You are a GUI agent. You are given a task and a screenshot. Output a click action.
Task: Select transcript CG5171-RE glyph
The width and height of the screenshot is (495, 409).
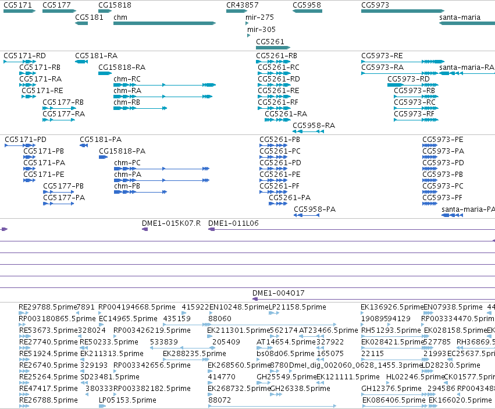click(x=29, y=97)
